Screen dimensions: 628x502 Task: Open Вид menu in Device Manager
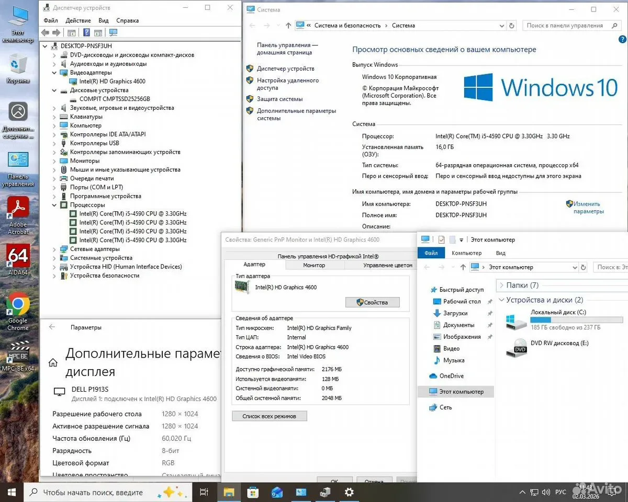tap(104, 20)
